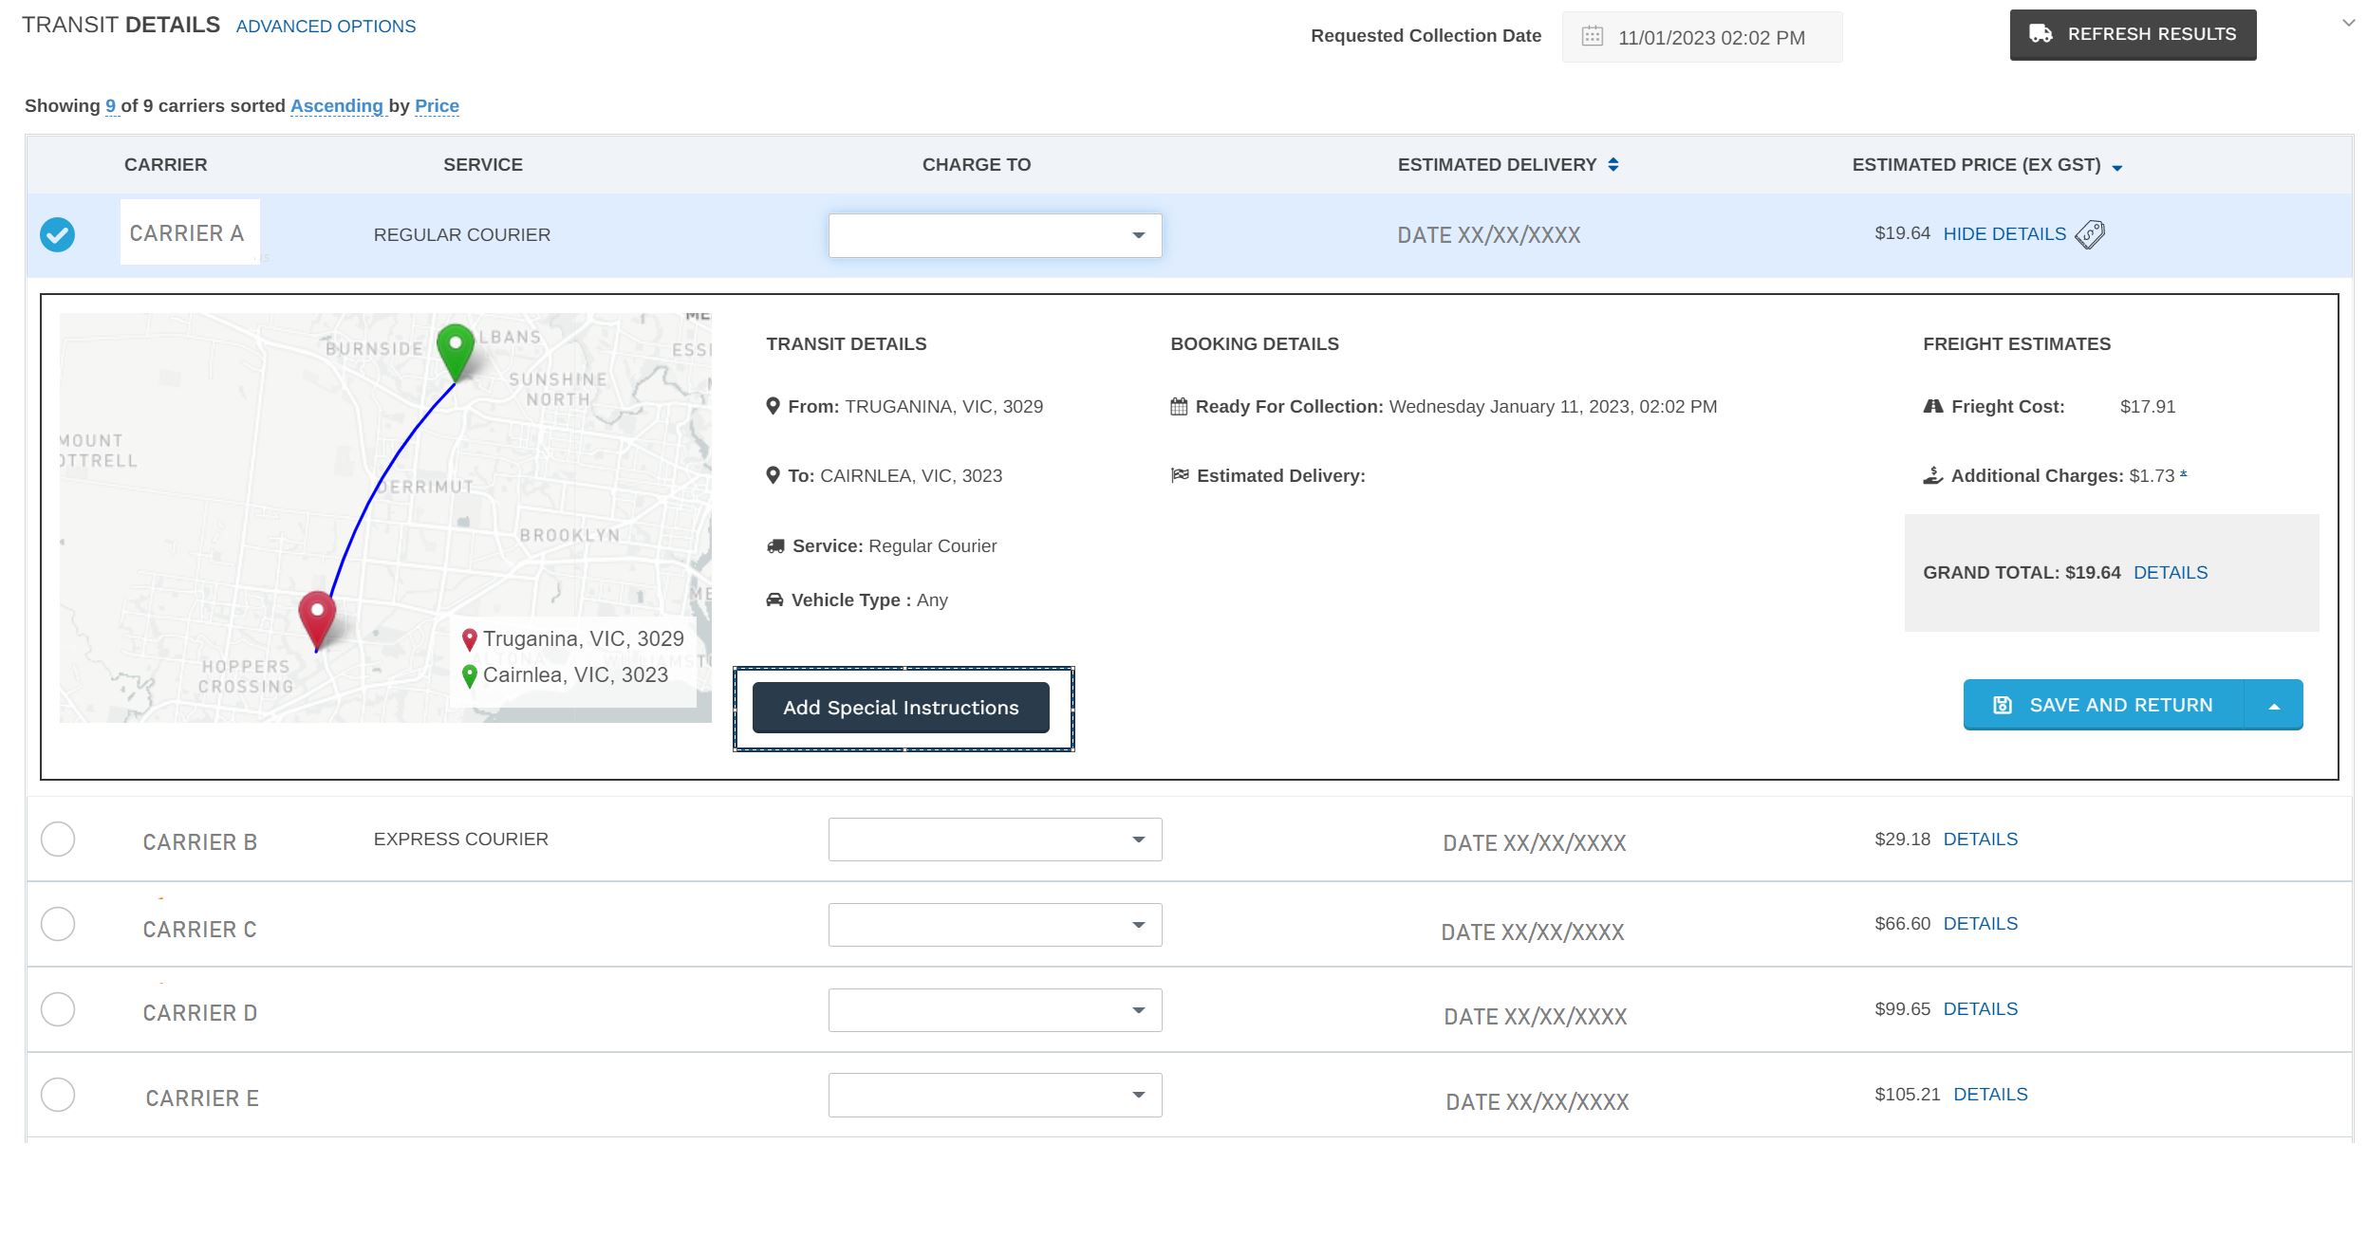This screenshot has height=1255, width=2367.
Task: Click the Ascending sort order link
Action: click(x=336, y=106)
